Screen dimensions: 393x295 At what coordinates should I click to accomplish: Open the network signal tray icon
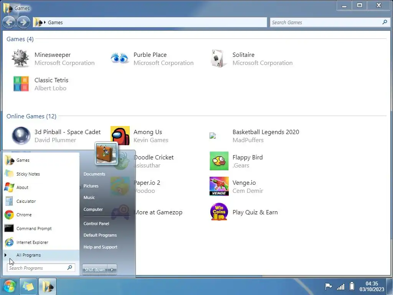[x=340, y=286]
